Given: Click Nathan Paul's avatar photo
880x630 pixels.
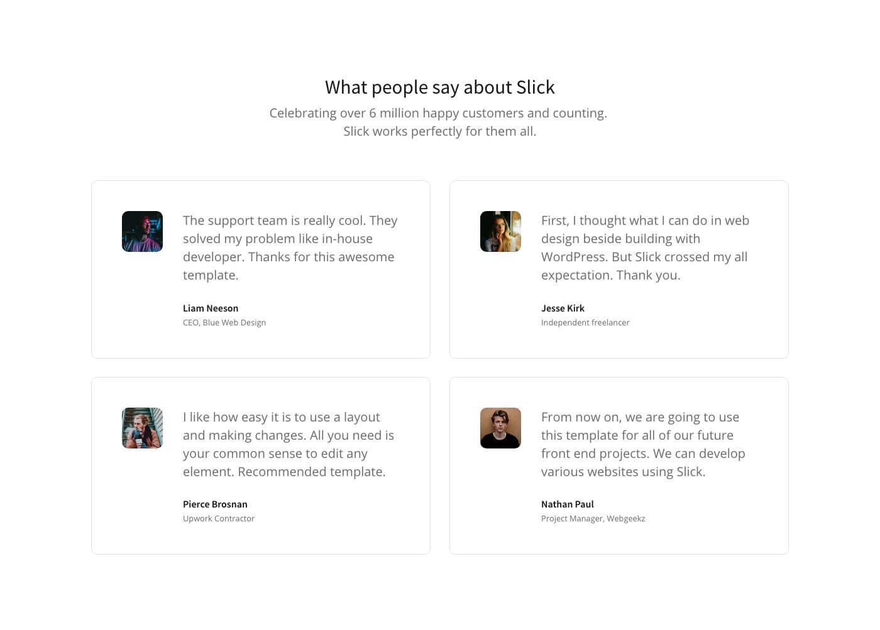Looking at the screenshot, I should coord(500,428).
